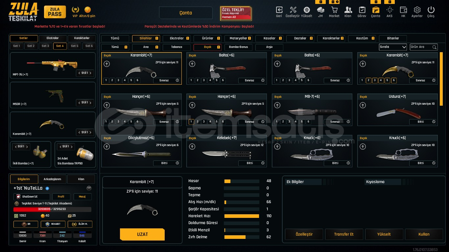
Task: Click the ÖLÜM M. mode badge
Action: point(80,224)
